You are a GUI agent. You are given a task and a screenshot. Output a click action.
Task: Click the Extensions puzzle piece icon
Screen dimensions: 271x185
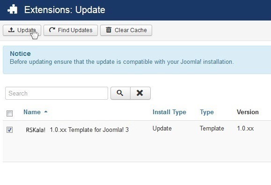click(13, 9)
